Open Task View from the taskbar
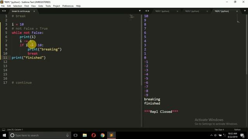The image size is (248, 139). pyautogui.click(x=76, y=135)
